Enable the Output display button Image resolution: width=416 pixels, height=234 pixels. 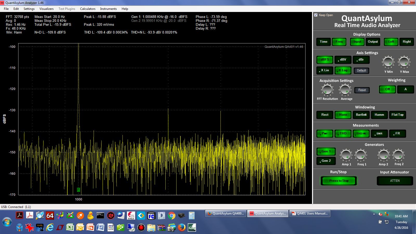[x=373, y=42]
